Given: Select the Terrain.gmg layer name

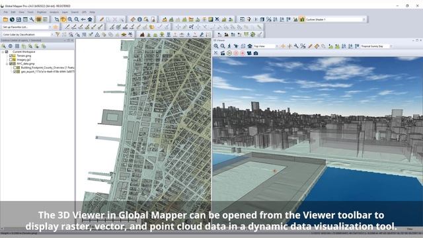Looking at the screenshot, I should click(x=24, y=56).
